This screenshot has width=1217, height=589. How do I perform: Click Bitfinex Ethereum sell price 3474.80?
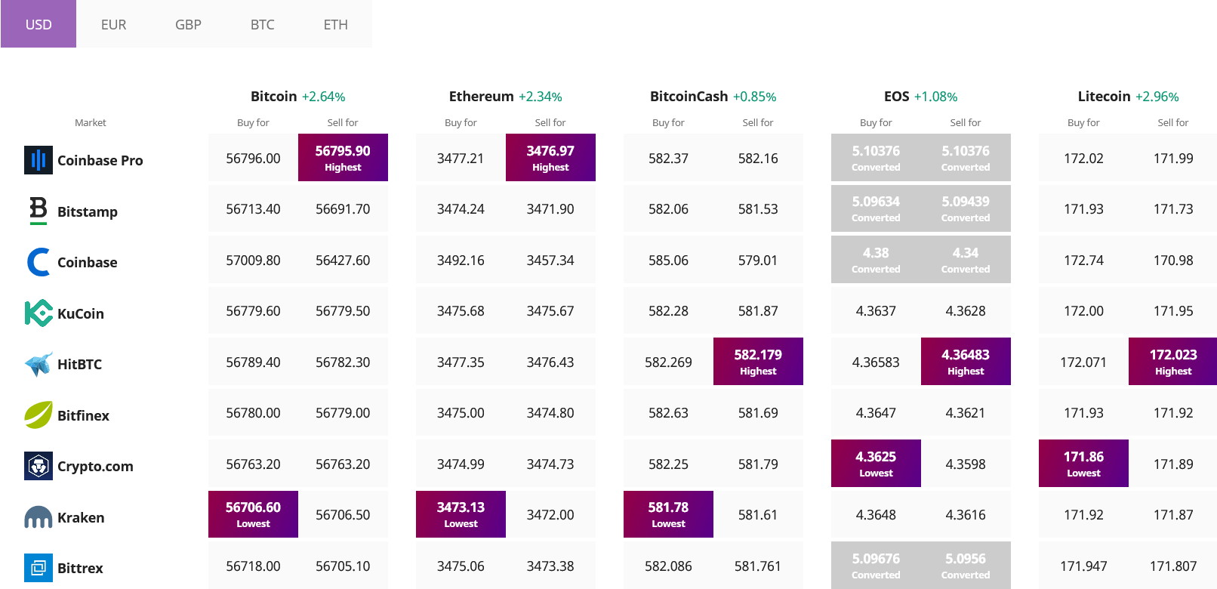click(550, 412)
